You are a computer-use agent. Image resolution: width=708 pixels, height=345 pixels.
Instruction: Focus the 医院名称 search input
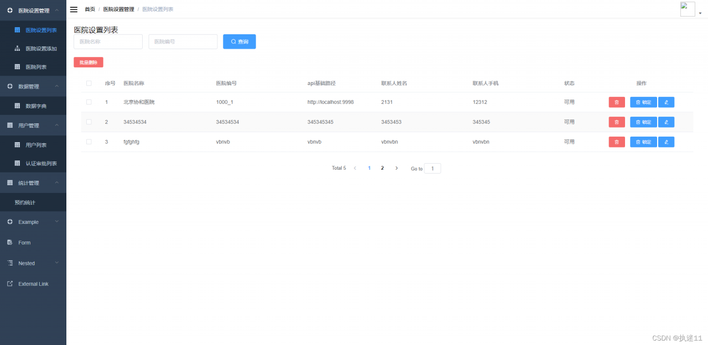[x=108, y=41]
